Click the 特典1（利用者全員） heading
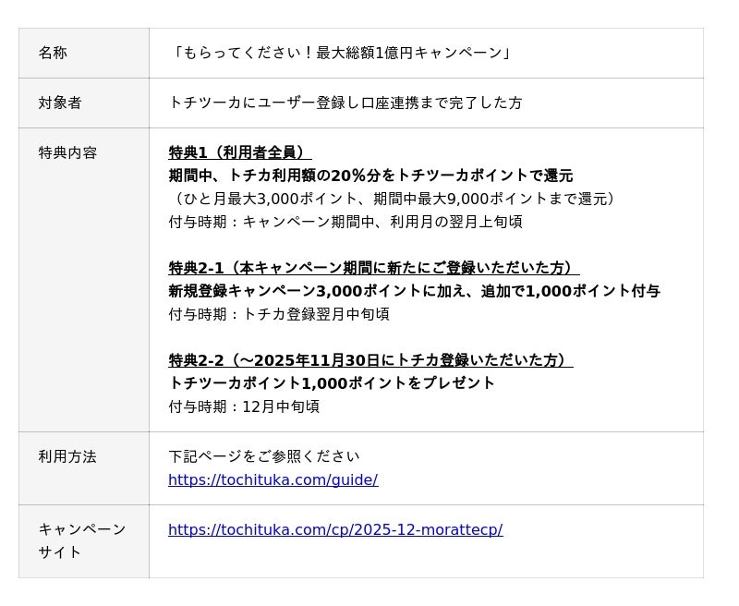This screenshot has width=739, height=606. tap(240, 153)
